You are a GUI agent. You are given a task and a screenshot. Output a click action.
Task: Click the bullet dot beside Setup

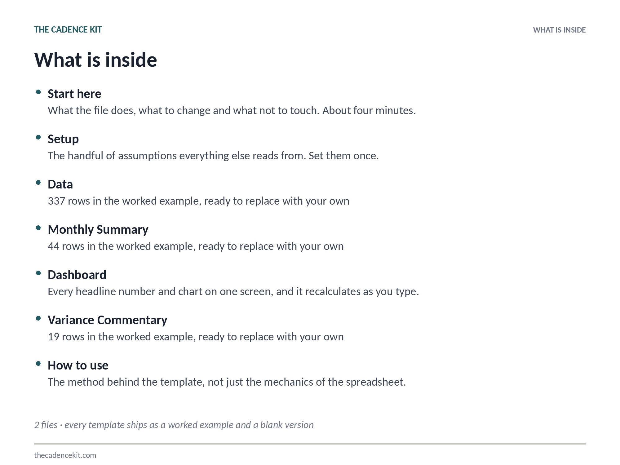pos(38,137)
